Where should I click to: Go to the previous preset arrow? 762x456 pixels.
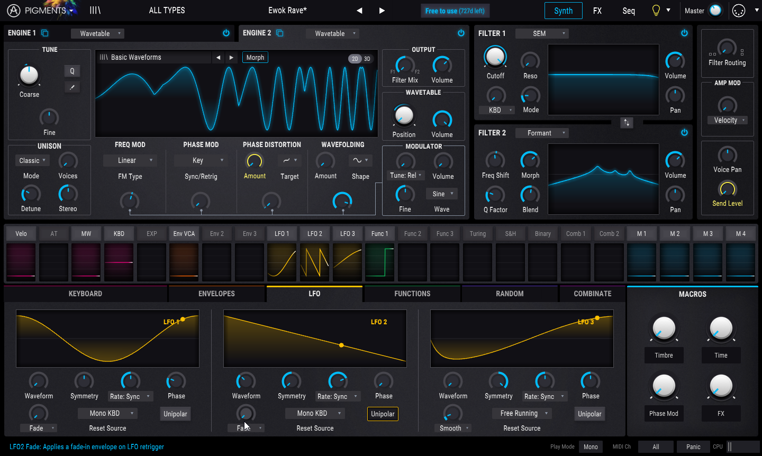tap(360, 11)
